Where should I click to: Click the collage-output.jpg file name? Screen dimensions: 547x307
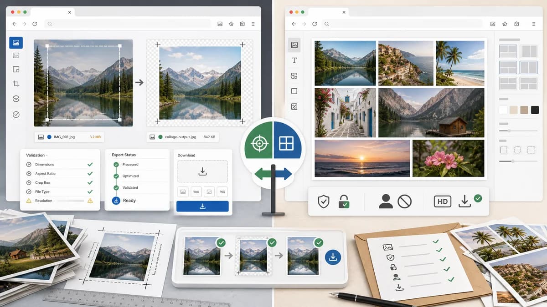tap(180, 136)
